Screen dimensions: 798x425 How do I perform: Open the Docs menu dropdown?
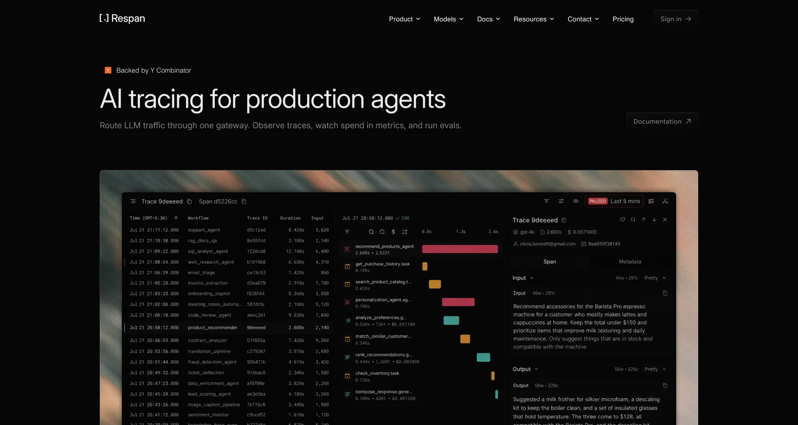(488, 19)
